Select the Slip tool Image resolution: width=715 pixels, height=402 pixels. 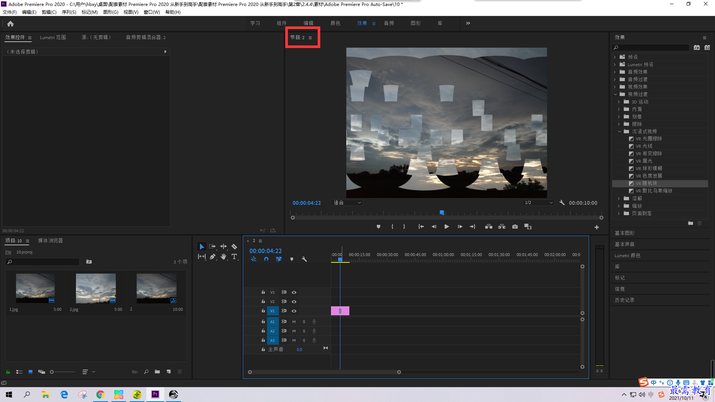tap(201, 256)
